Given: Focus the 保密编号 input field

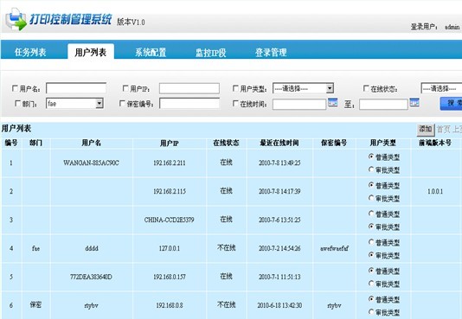Looking at the screenshot, I should coord(189,103).
